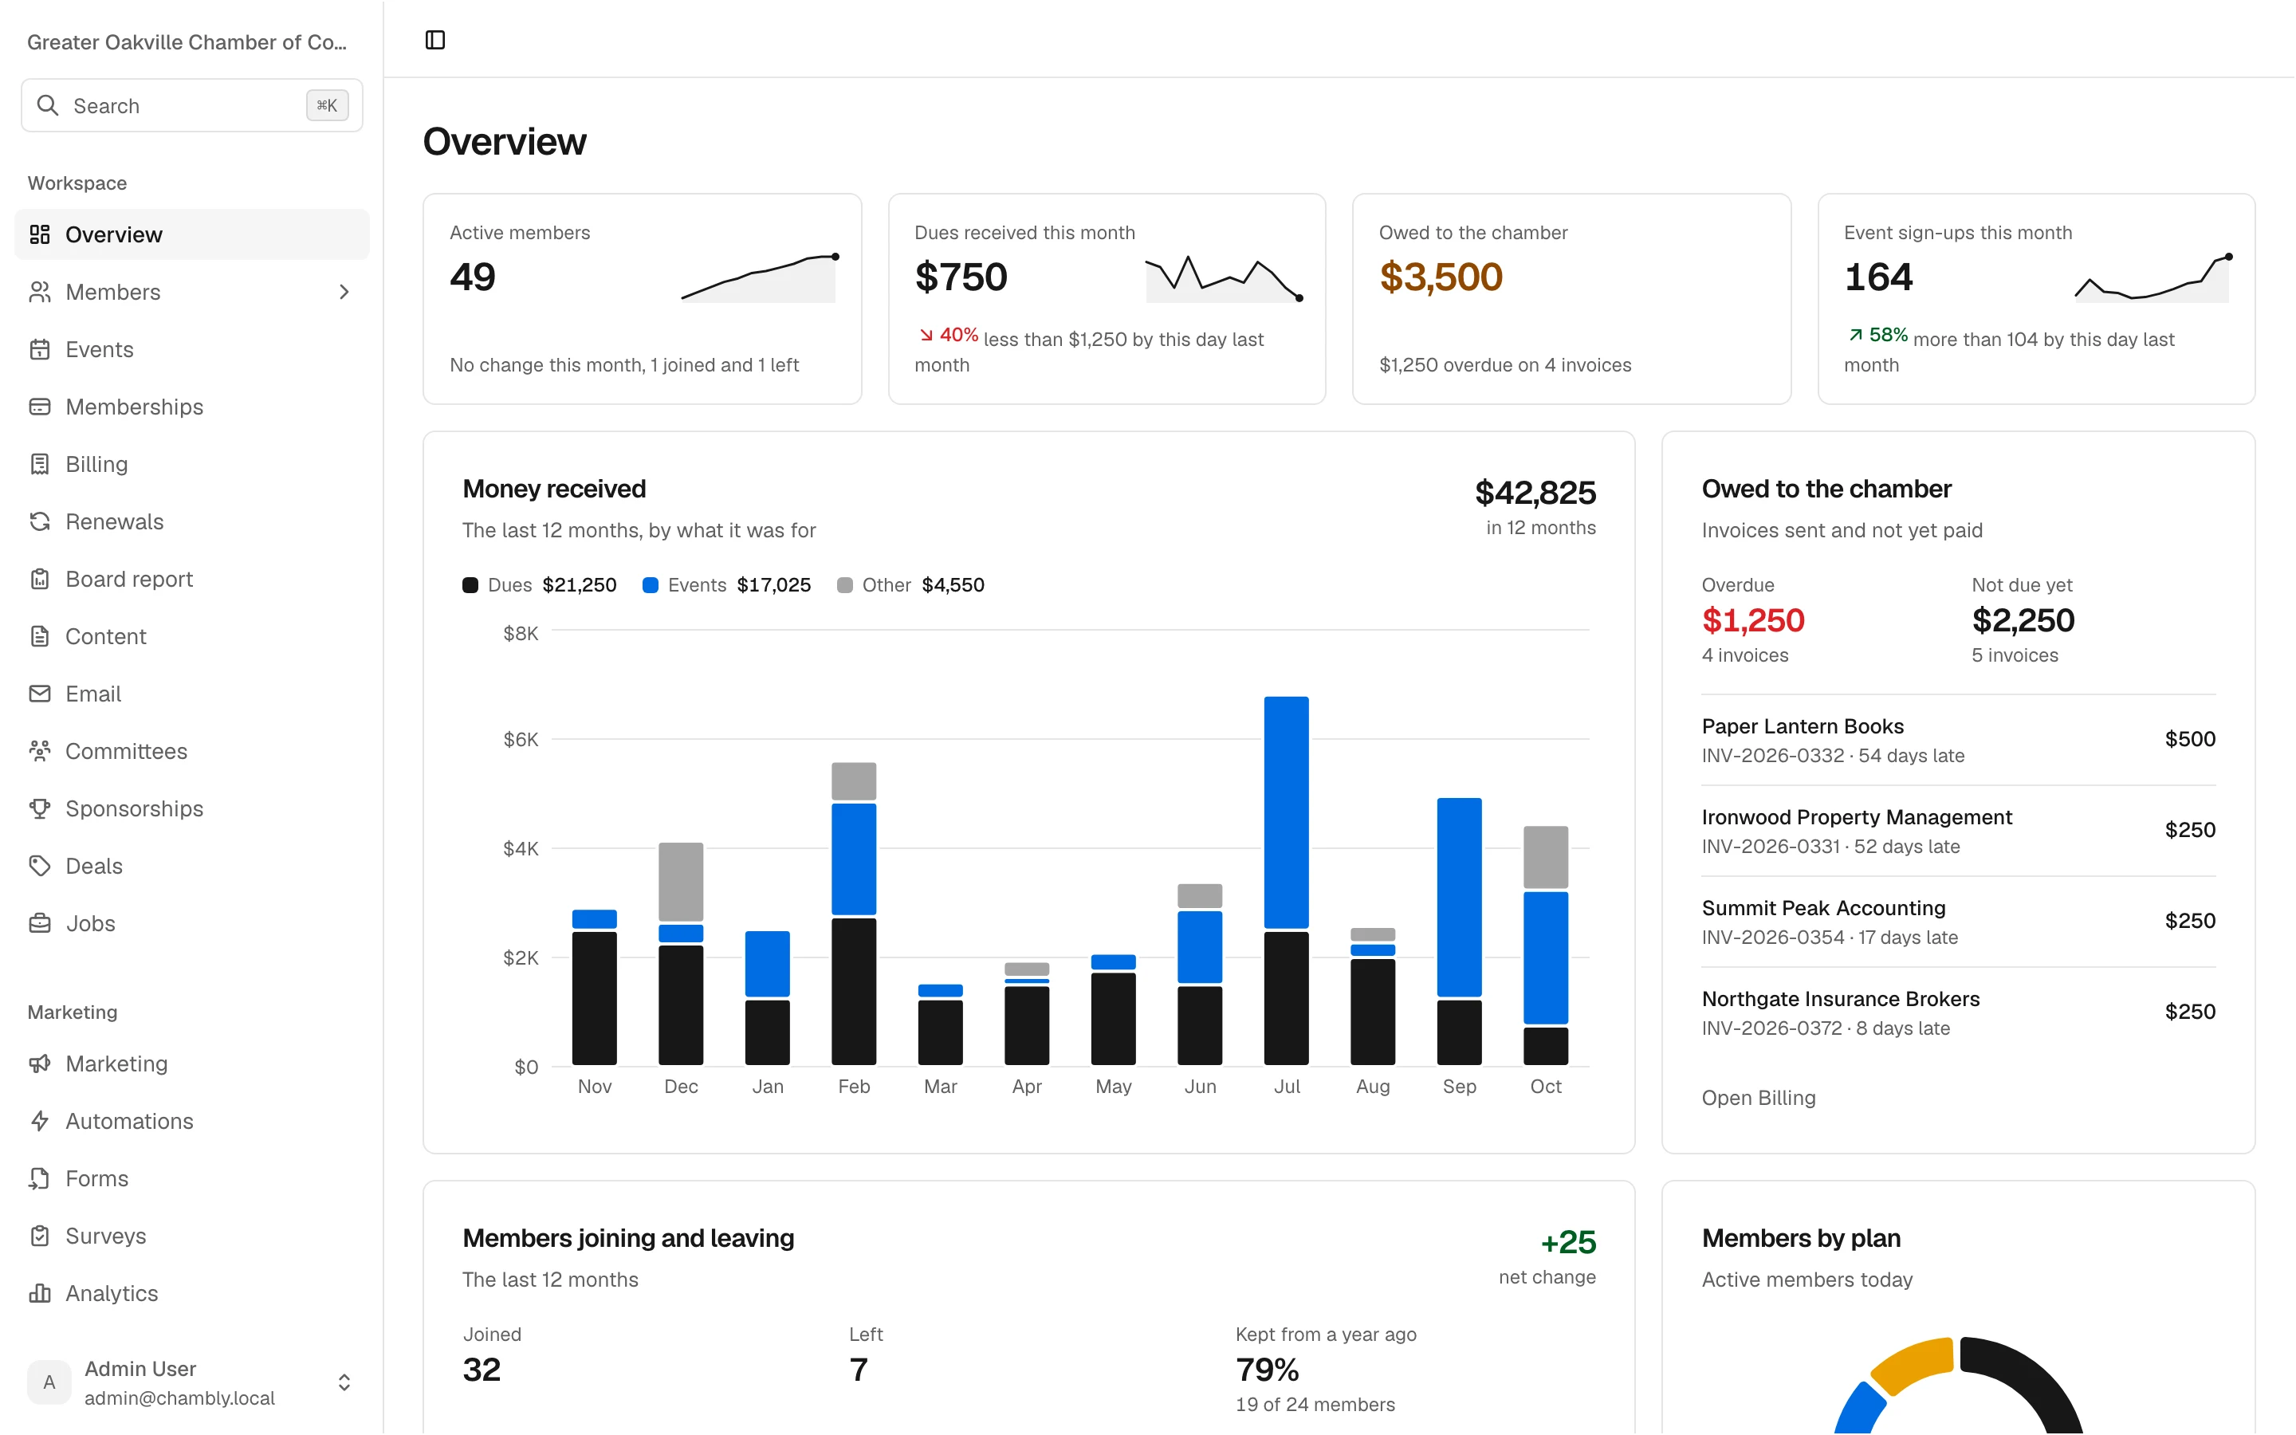Image resolution: width=2296 pixels, height=1435 pixels.
Task: Click the Dues received this month card
Action: 1107,299
